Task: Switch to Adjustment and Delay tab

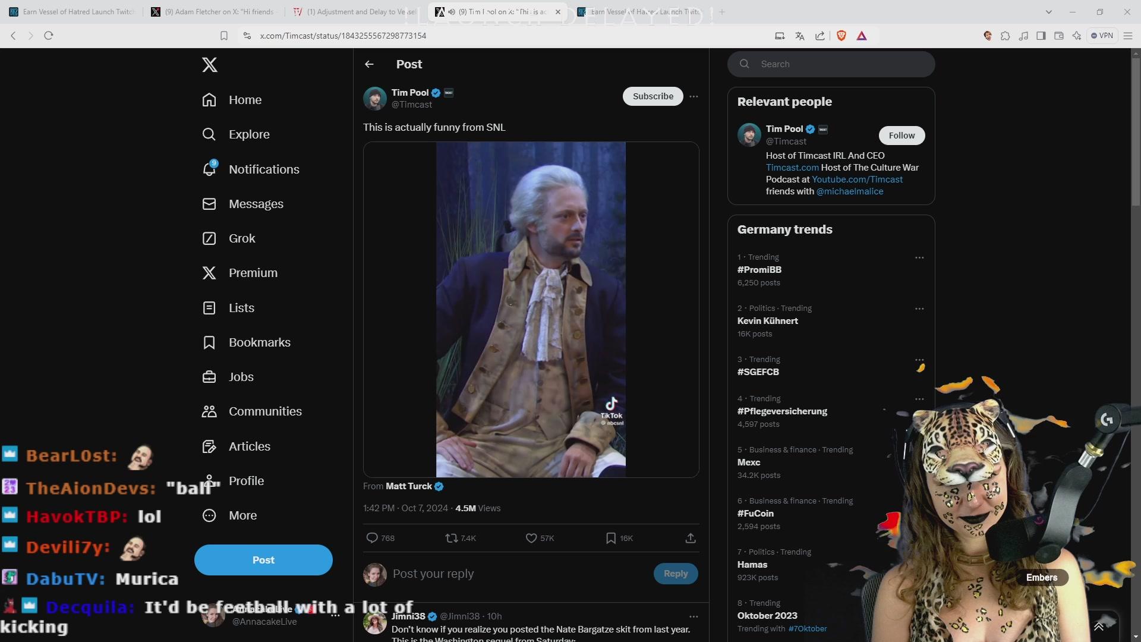Action: point(355,12)
